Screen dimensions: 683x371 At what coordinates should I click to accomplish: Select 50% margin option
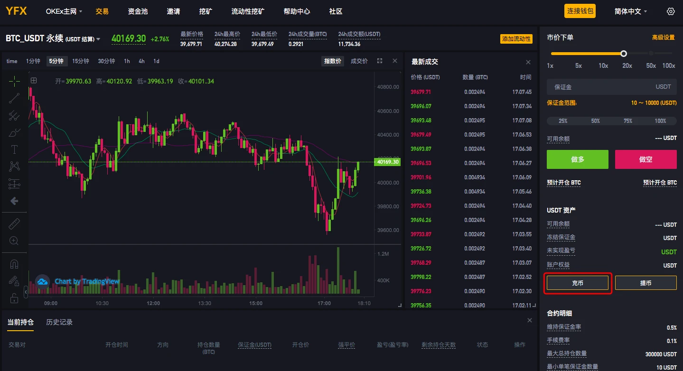pyautogui.click(x=596, y=121)
